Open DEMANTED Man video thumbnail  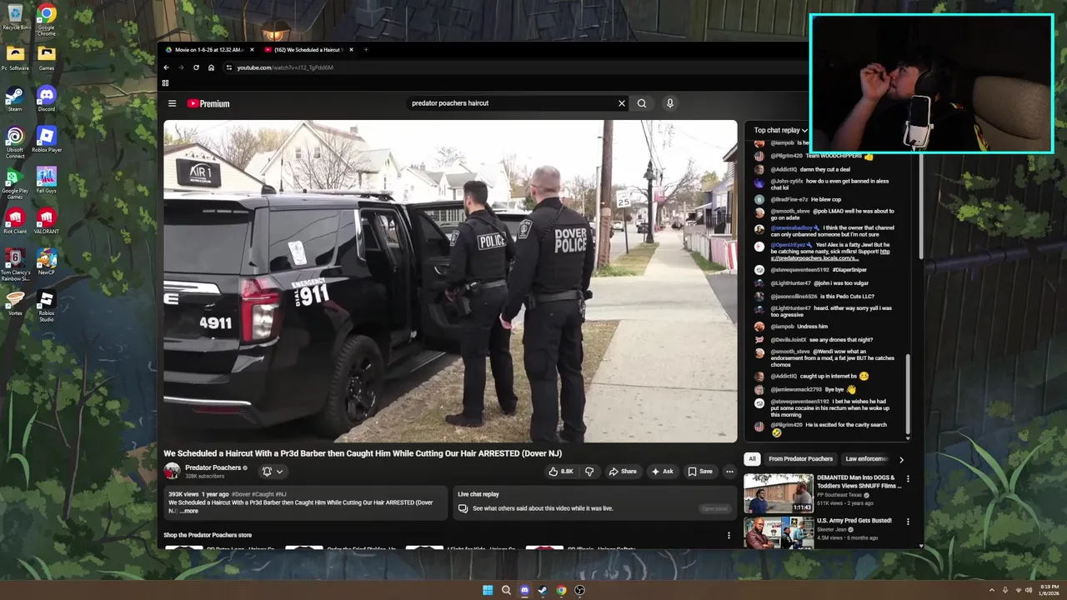pyautogui.click(x=779, y=492)
